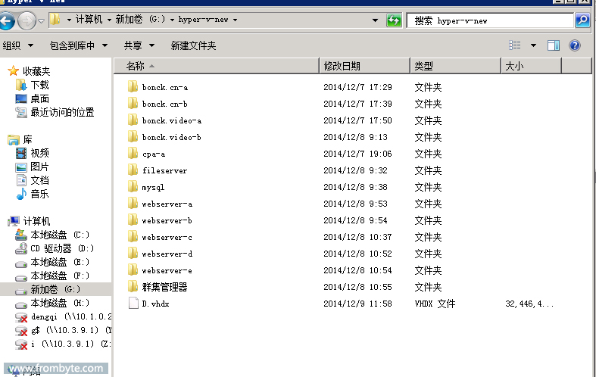Image resolution: width=596 pixels, height=377 pixels.
Task: Open the help question mark icon
Action: coord(574,46)
